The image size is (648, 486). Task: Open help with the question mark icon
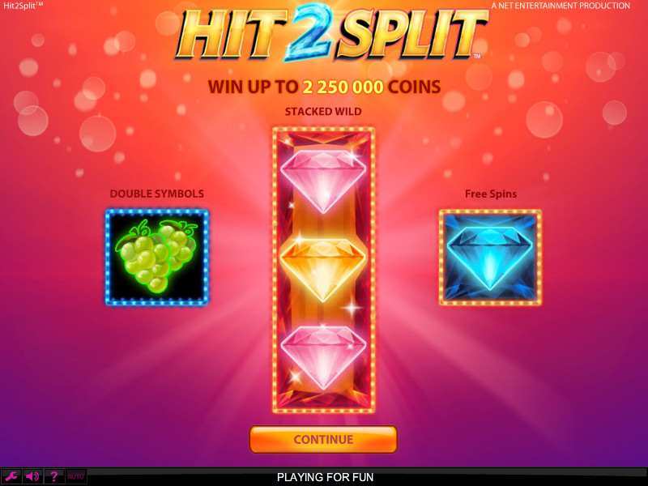coord(53,476)
